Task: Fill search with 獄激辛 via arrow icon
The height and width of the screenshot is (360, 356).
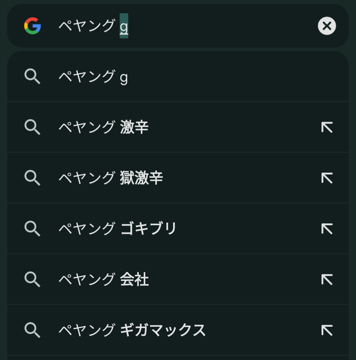Action: click(327, 178)
